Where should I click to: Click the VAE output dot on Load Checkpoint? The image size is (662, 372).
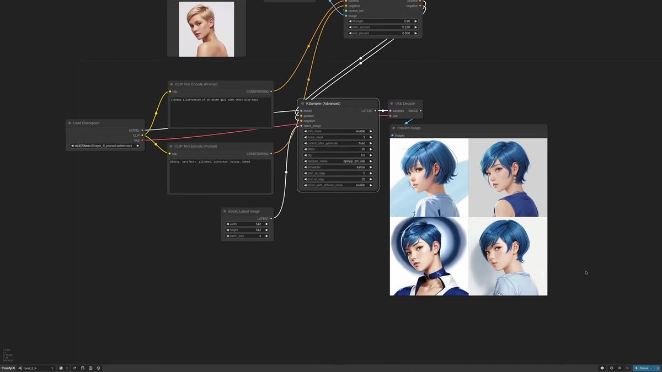(142, 140)
